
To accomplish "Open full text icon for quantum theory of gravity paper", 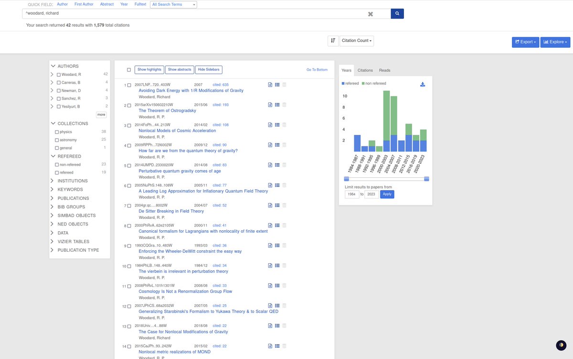I will (x=270, y=145).
